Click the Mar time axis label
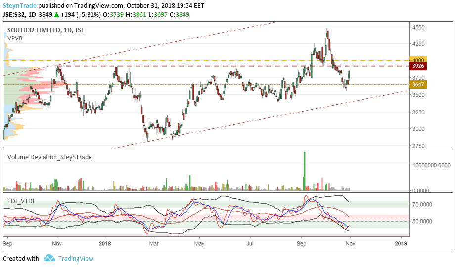This screenshot has width=456, height=267. click(154, 243)
